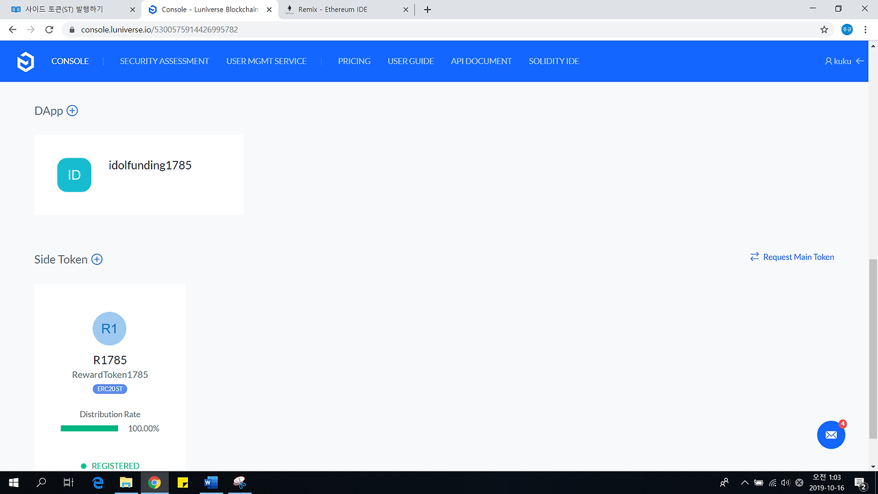The height and width of the screenshot is (494, 878).
Task: Open the chat messenger envelope icon
Action: [831, 435]
